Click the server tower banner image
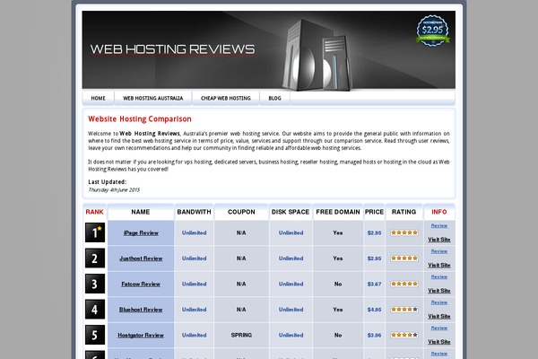538x359 pixels. coord(317,55)
